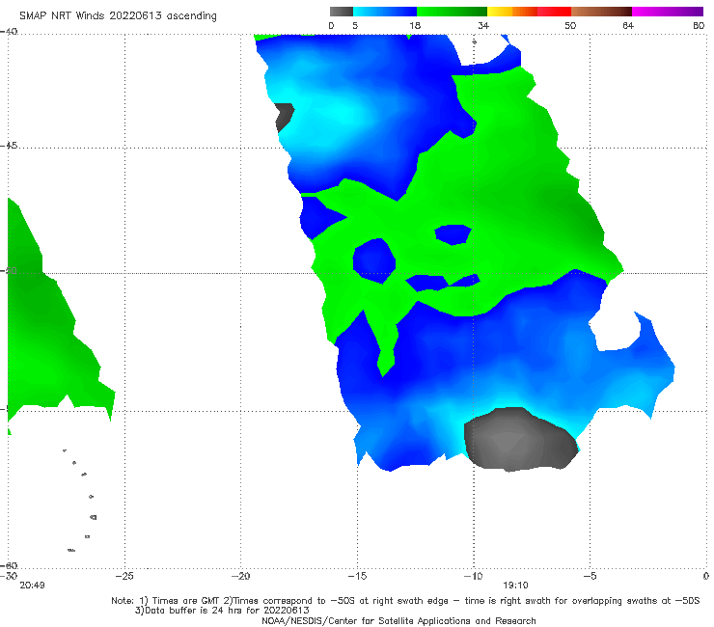The height and width of the screenshot is (627, 714).
Task: Click the '-60' latitude axis label
Action: (x=9, y=565)
